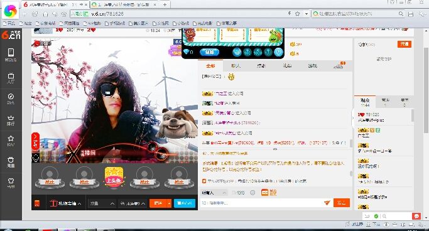This screenshot has height=231, width=429.
Task: Open the chat recipient dropdown
Action: coord(214,193)
